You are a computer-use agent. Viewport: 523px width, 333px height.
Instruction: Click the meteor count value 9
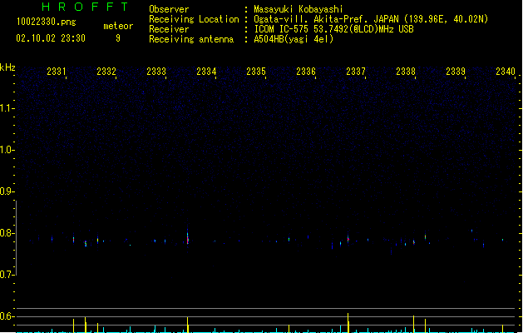118,38
